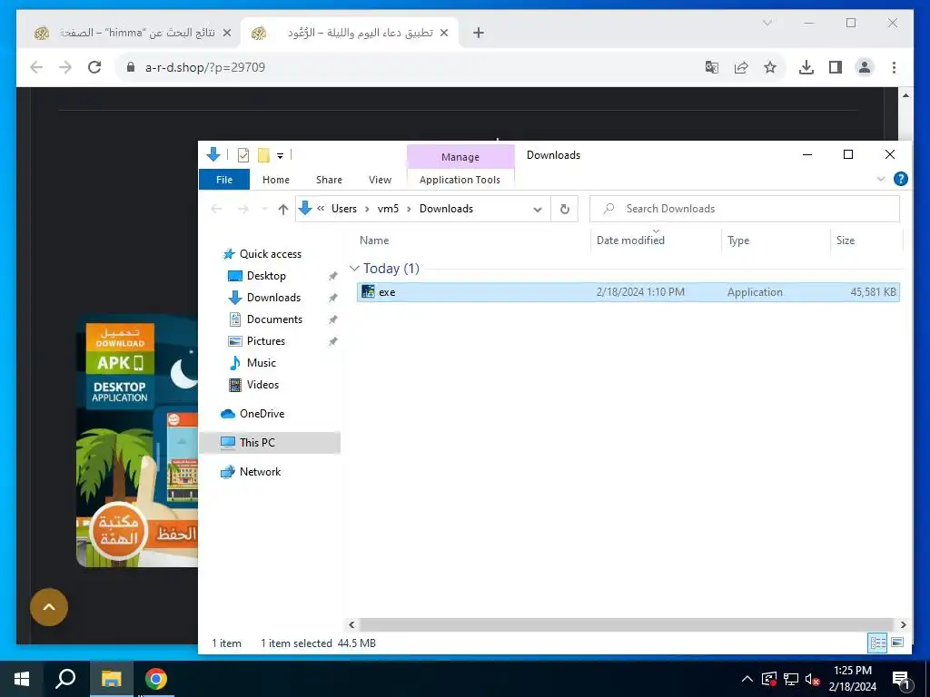Click the Chrome forward arrow button
Screen dimensions: 930x697
[65, 67]
